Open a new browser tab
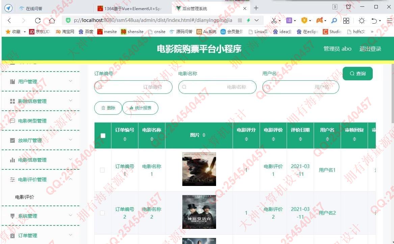Image resolution: width=394 pixels, height=244 pixels. point(256,8)
